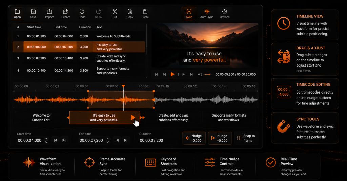Click the Keyboard Shortcuts icon
This screenshot has height=181, width=347.
pyautogui.click(x=150, y=163)
